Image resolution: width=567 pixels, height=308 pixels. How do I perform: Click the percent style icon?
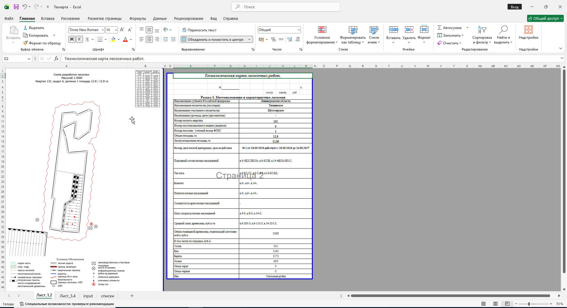tap(273, 39)
